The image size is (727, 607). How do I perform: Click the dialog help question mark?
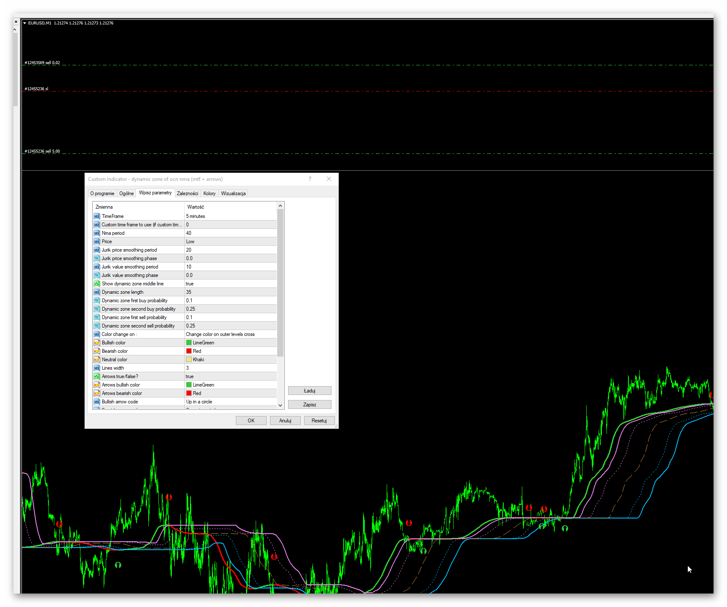pyautogui.click(x=310, y=179)
